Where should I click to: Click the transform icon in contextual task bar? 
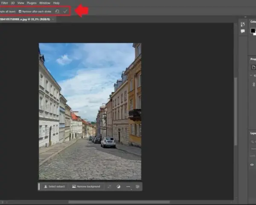point(109,187)
